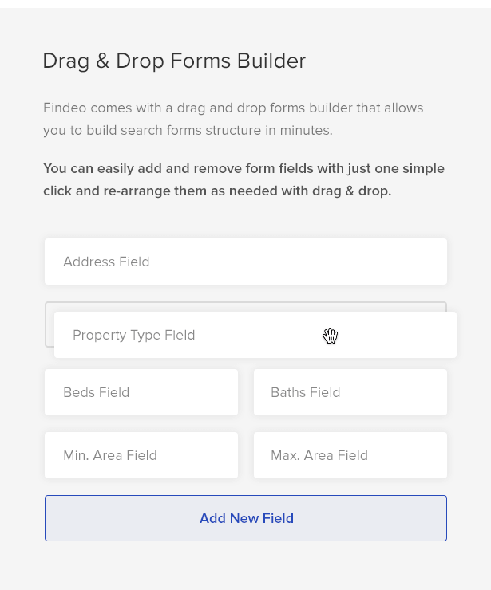Click the Max. Area Field box
The width and height of the screenshot is (491, 590).
(x=350, y=455)
